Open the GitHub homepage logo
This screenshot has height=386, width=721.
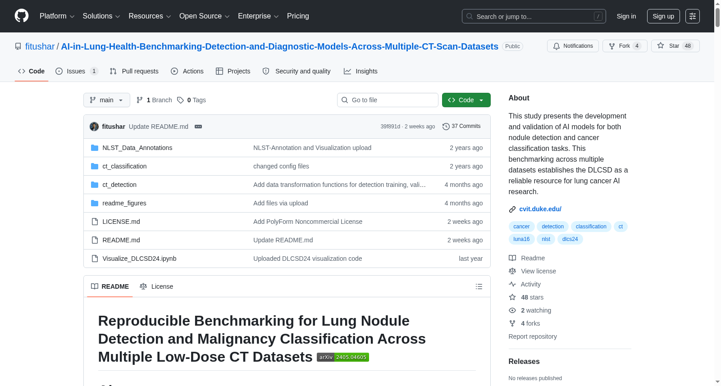[x=22, y=16]
